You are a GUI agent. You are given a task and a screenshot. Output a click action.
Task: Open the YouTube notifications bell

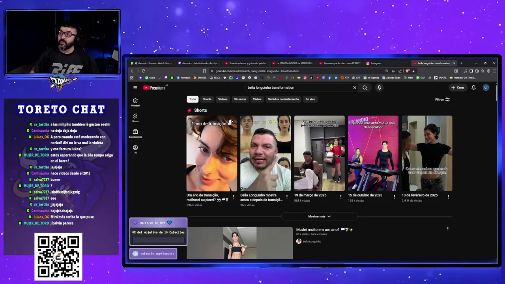coord(473,88)
